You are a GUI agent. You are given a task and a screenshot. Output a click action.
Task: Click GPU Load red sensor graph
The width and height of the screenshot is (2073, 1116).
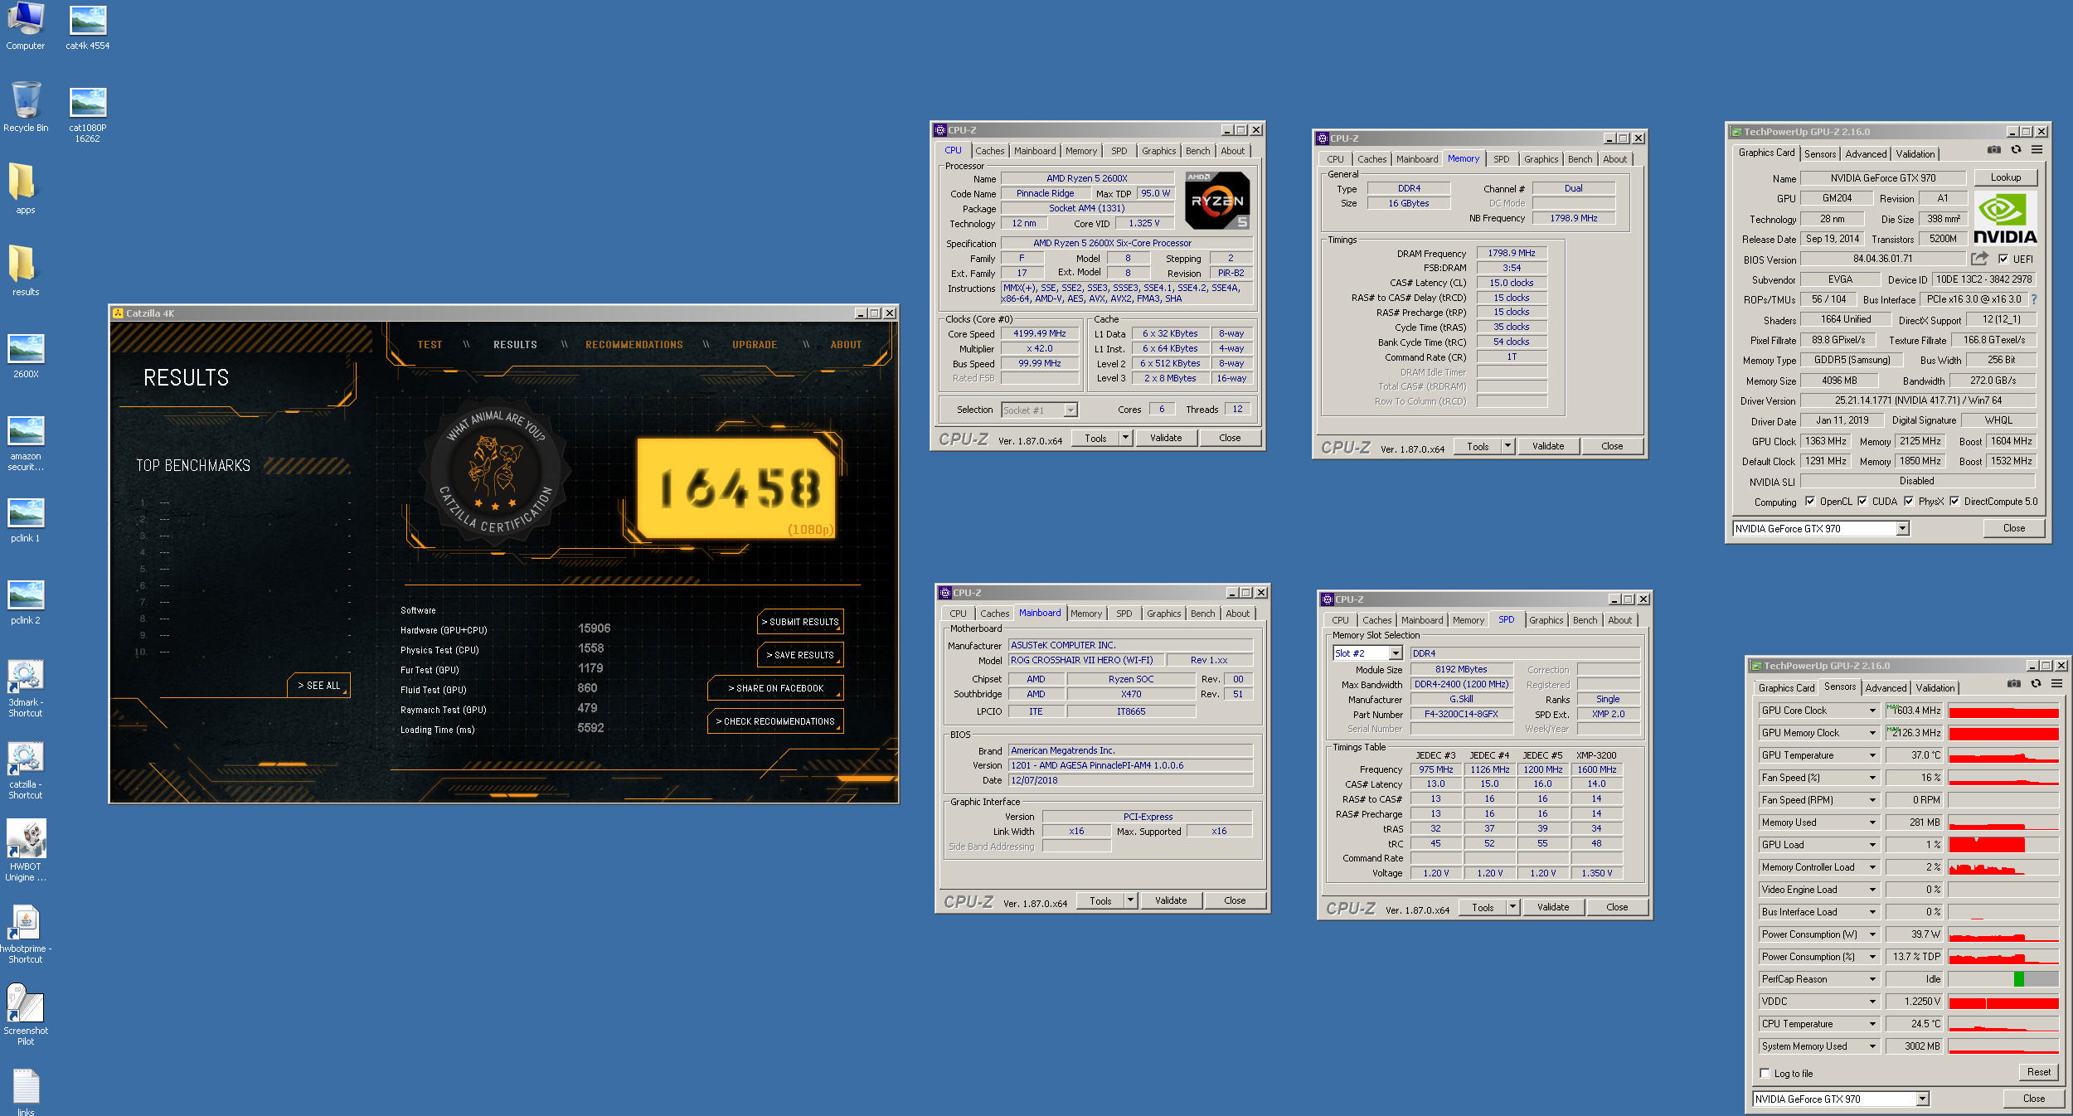[2003, 845]
